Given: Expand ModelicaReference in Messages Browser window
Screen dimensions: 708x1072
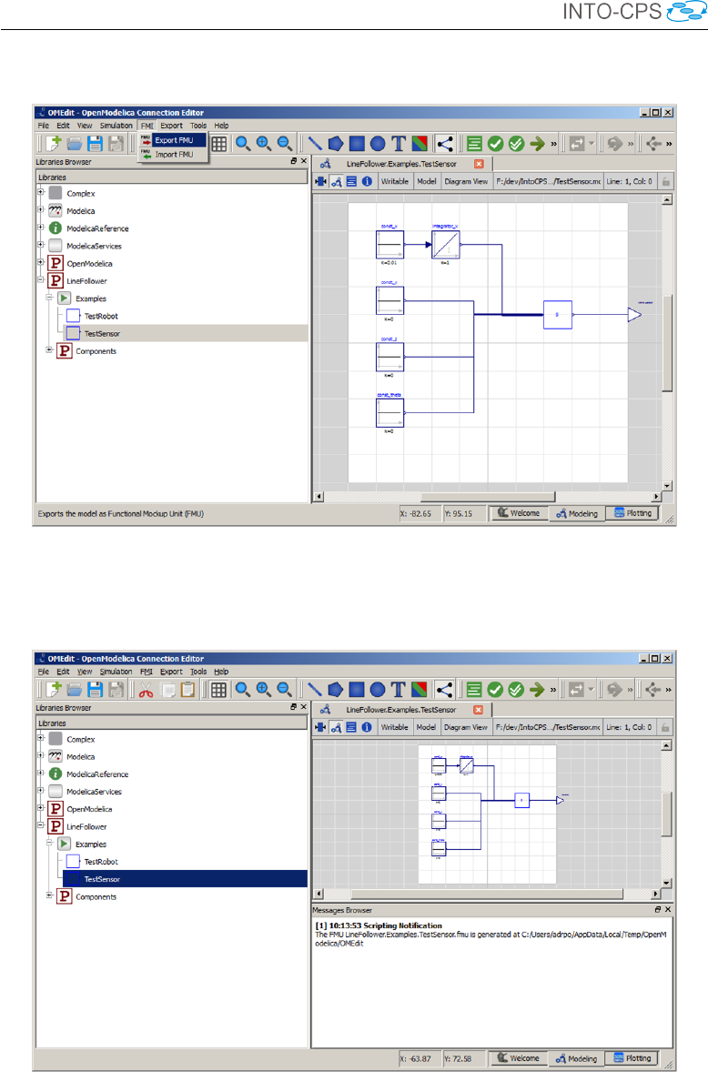Looking at the screenshot, I should click(x=40, y=773).
